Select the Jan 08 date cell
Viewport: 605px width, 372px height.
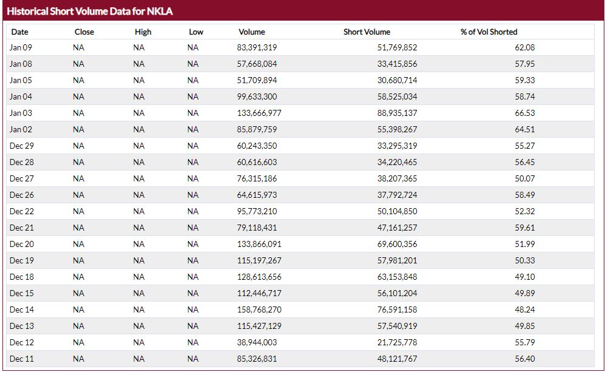21,64
